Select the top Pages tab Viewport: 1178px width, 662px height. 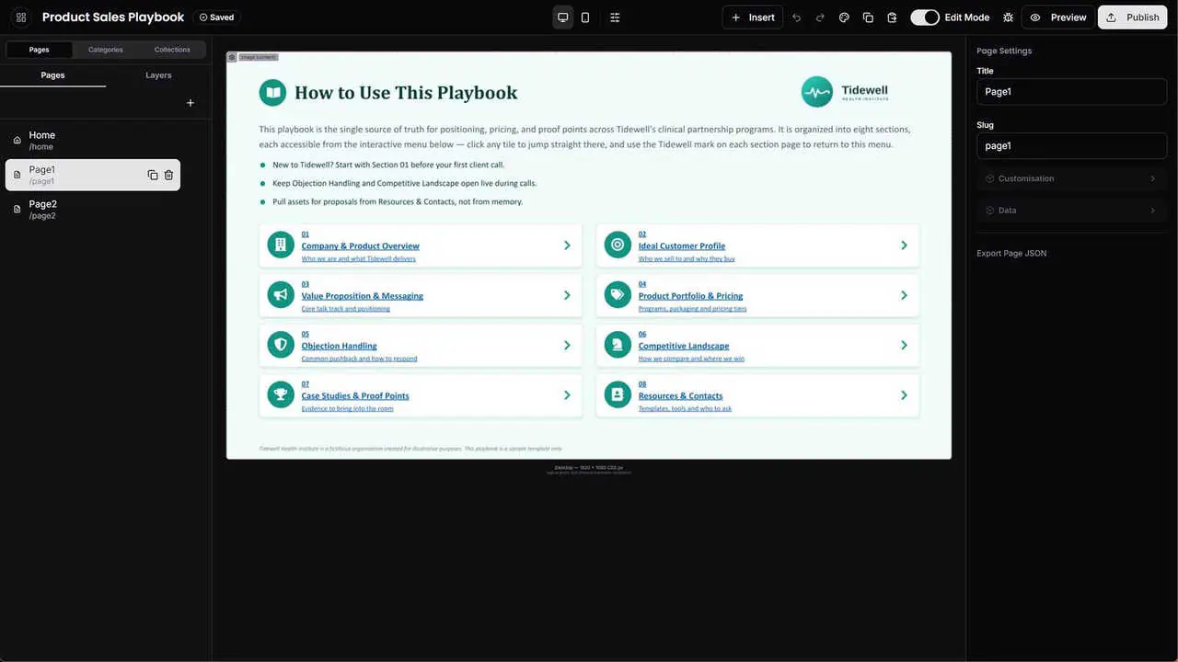(x=40, y=50)
